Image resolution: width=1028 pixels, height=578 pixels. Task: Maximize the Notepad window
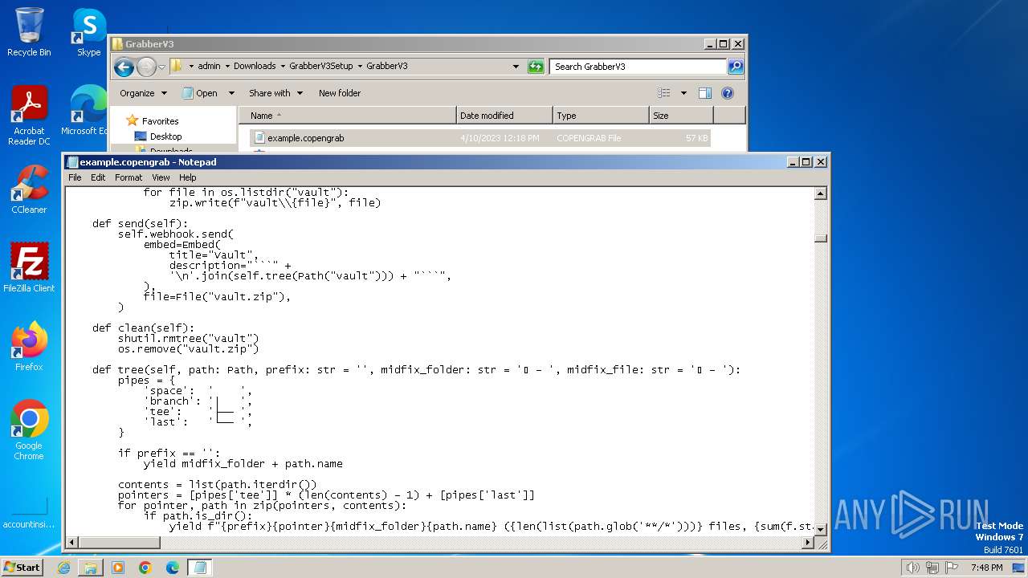coord(806,161)
